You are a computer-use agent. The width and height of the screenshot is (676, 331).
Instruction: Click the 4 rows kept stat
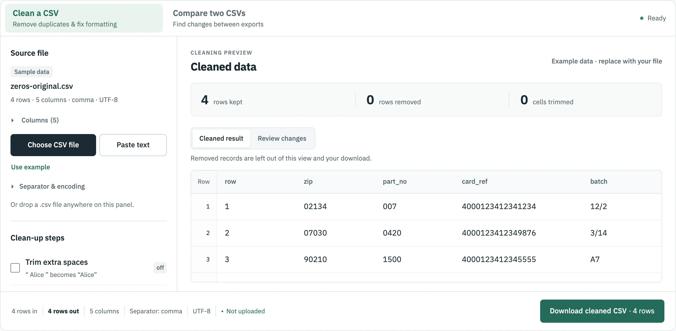221,100
